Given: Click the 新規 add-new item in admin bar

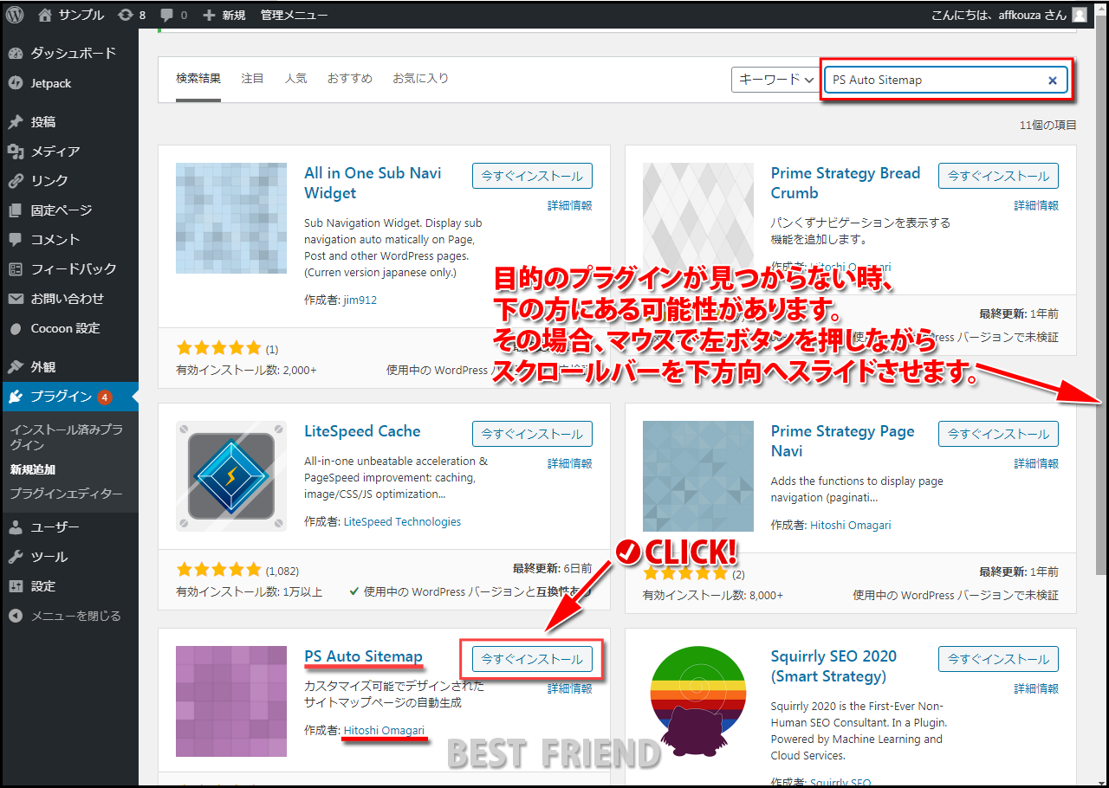Looking at the screenshot, I should [224, 15].
